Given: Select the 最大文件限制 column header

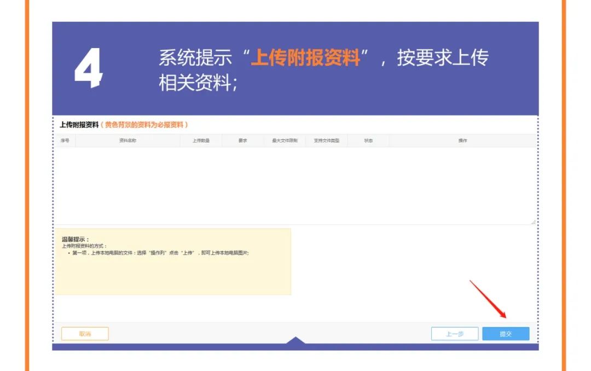Looking at the screenshot, I should (x=285, y=141).
